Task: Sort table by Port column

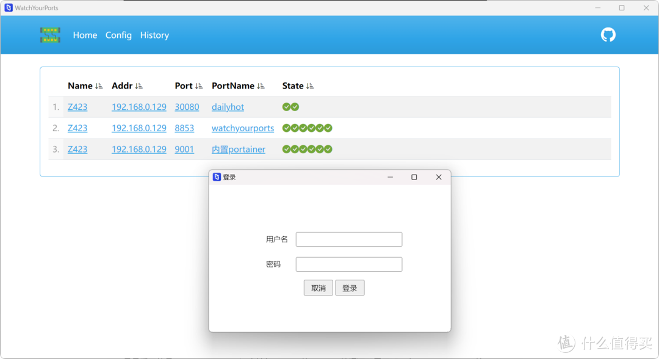Action: 199,86
